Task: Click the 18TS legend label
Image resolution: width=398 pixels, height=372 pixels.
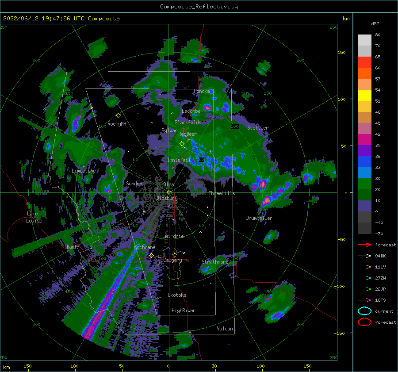Action: 380,300
